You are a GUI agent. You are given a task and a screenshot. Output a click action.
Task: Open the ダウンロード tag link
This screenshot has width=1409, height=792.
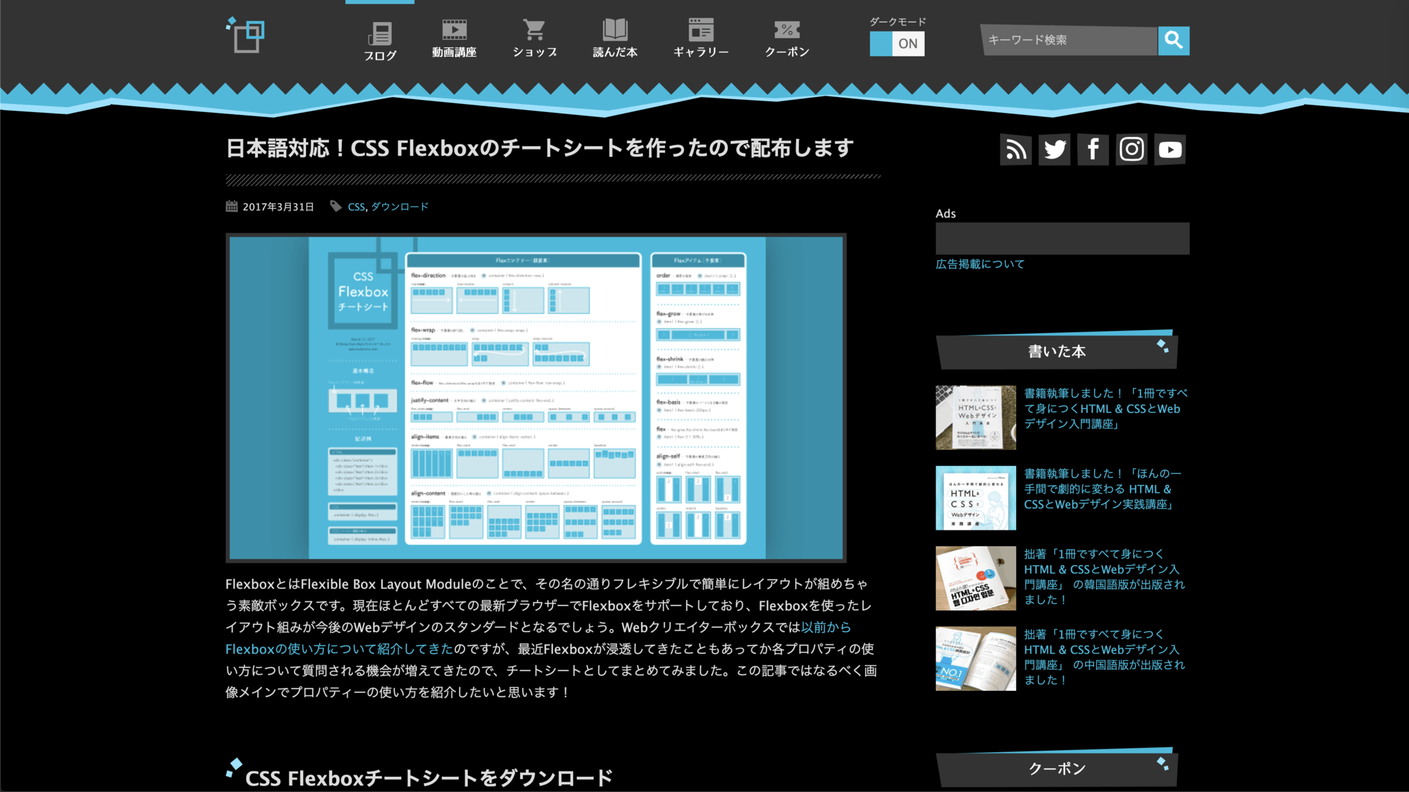400,206
